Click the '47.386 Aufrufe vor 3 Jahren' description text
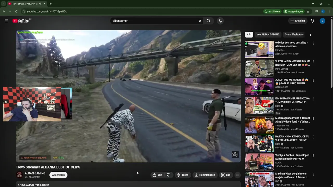 33,185
